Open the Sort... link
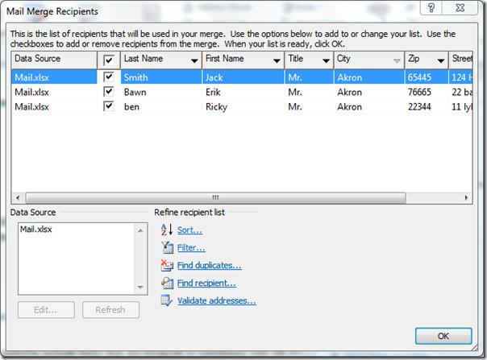Image resolution: width=487 pixels, height=360 pixels. [x=189, y=230]
